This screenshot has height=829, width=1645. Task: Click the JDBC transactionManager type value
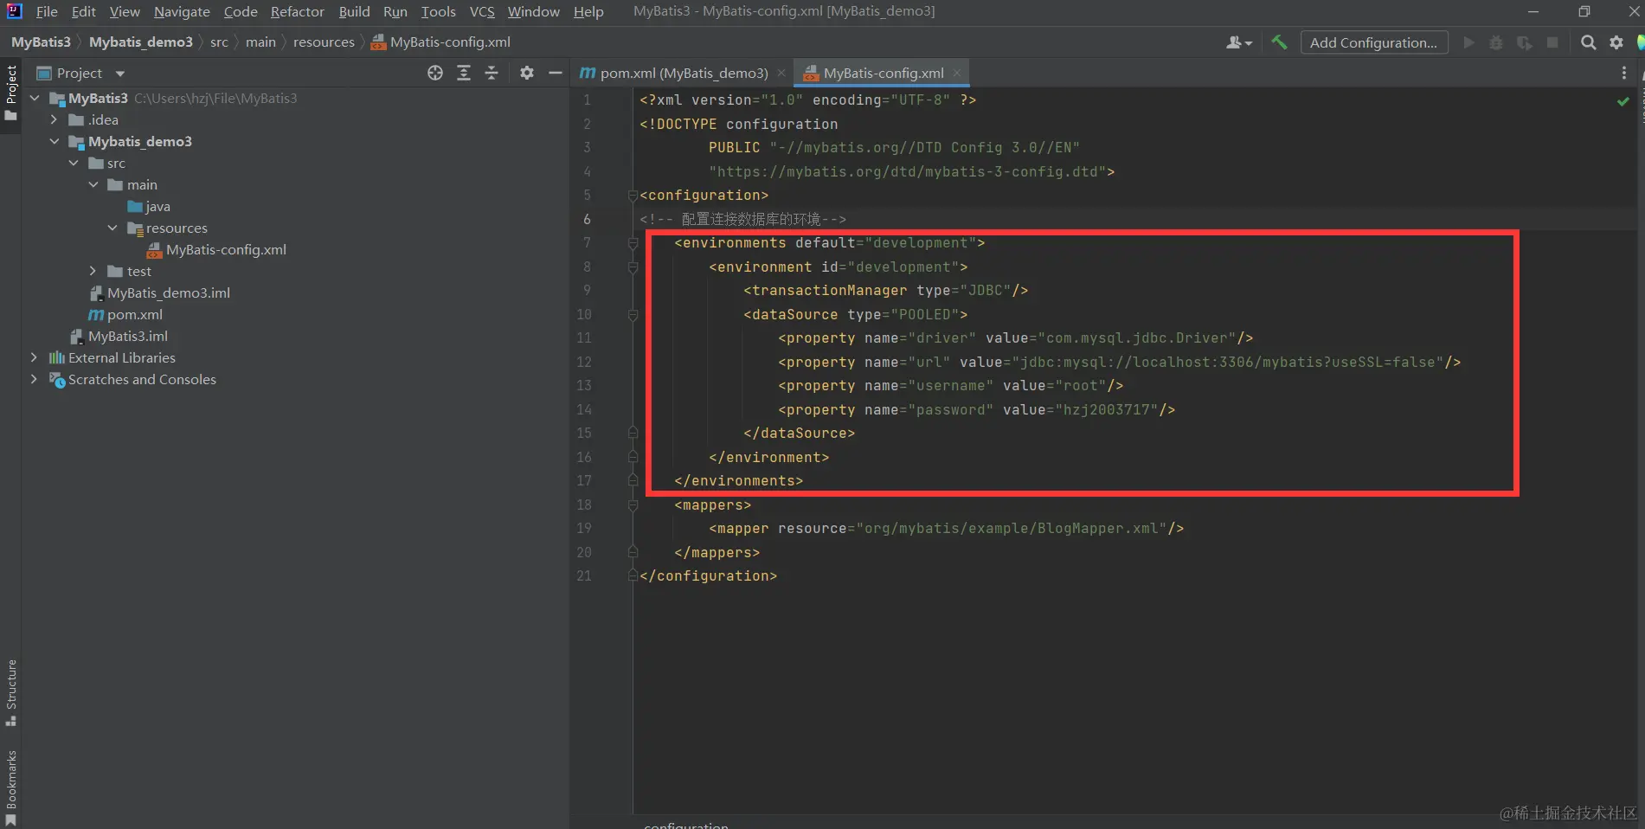(985, 290)
